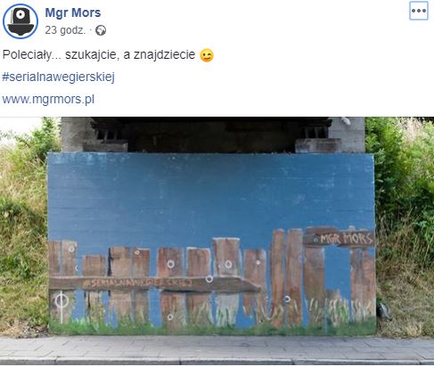434x366 pixels.
Task: Click the globe public-privacy icon
Action: point(101,30)
